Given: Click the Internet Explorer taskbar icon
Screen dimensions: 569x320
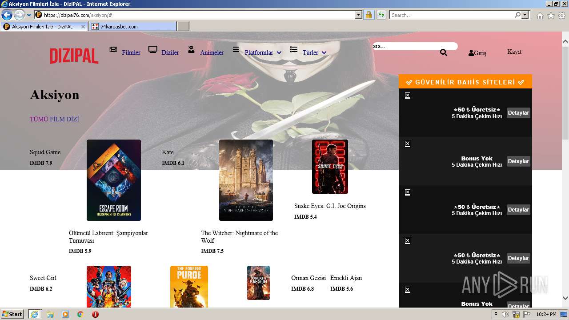Looking at the screenshot, I should pos(34,314).
